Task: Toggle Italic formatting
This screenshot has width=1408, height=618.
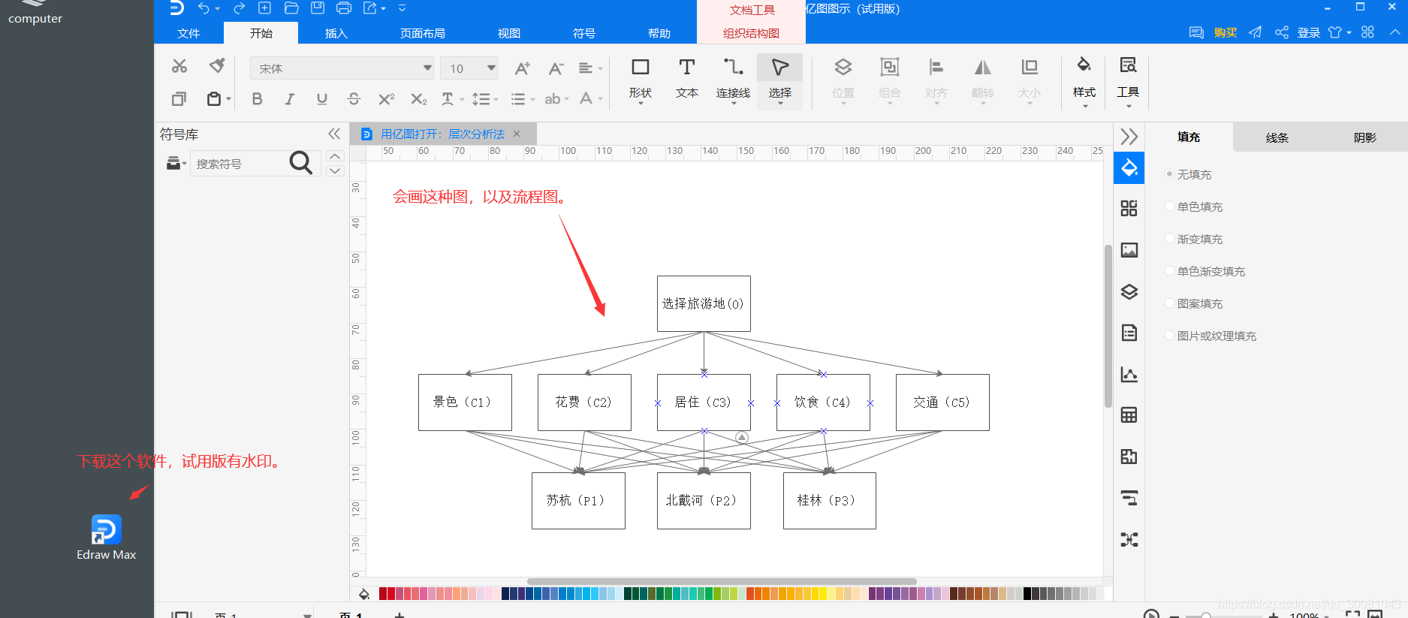Action: pyautogui.click(x=289, y=98)
